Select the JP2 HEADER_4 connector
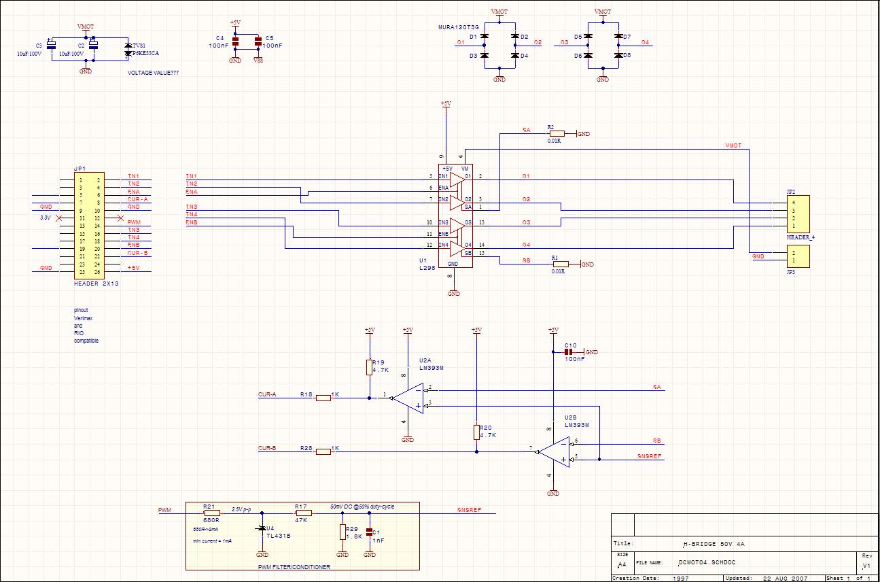The height and width of the screenshot is (582, 880). pyautogui.click(x=798, y=214)
